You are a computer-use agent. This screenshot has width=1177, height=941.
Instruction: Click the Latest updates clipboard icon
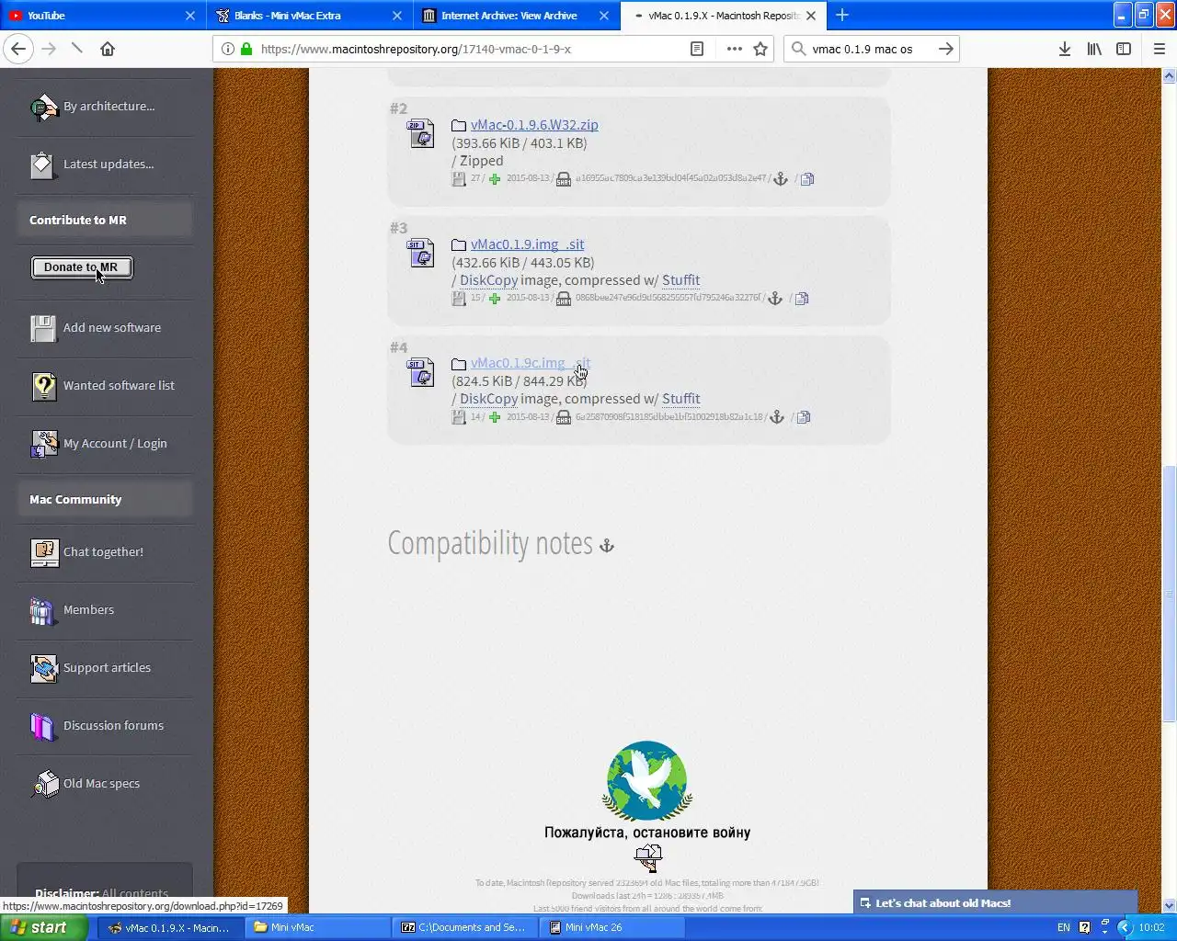pyautogui.click(x=43, y=164)
